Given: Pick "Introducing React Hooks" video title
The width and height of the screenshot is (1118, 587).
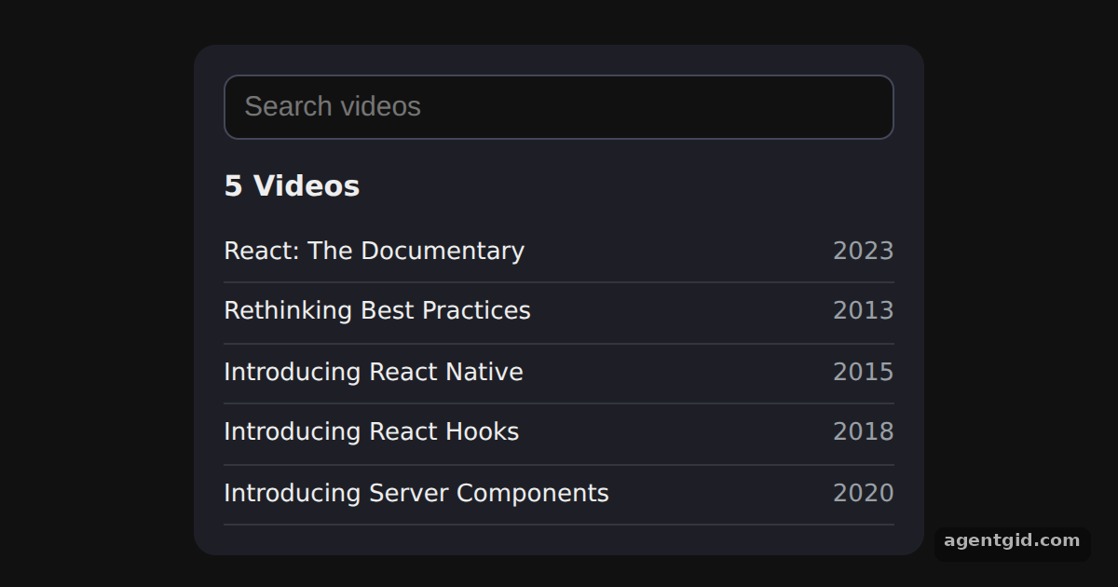Looking at the screenshot, I should (x=372, y=431).
